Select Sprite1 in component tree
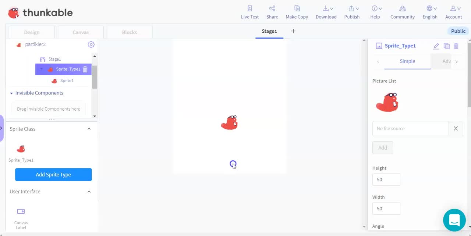The width and height of the screenshot is (471, 236). [67, 81]
